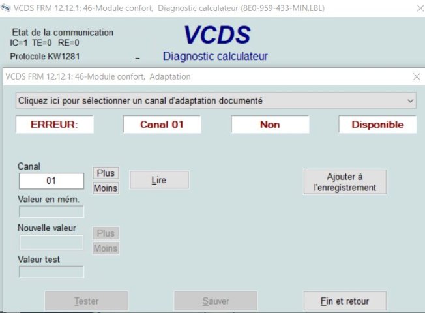Click Fin et retour to exit
The height and width of the screenshot is (313, 425).
pyautogui.click(x=345, y=301)
